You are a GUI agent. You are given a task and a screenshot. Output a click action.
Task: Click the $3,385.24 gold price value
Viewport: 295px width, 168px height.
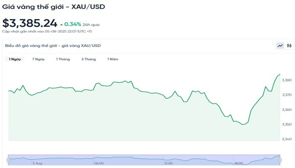tap(29, 23)
